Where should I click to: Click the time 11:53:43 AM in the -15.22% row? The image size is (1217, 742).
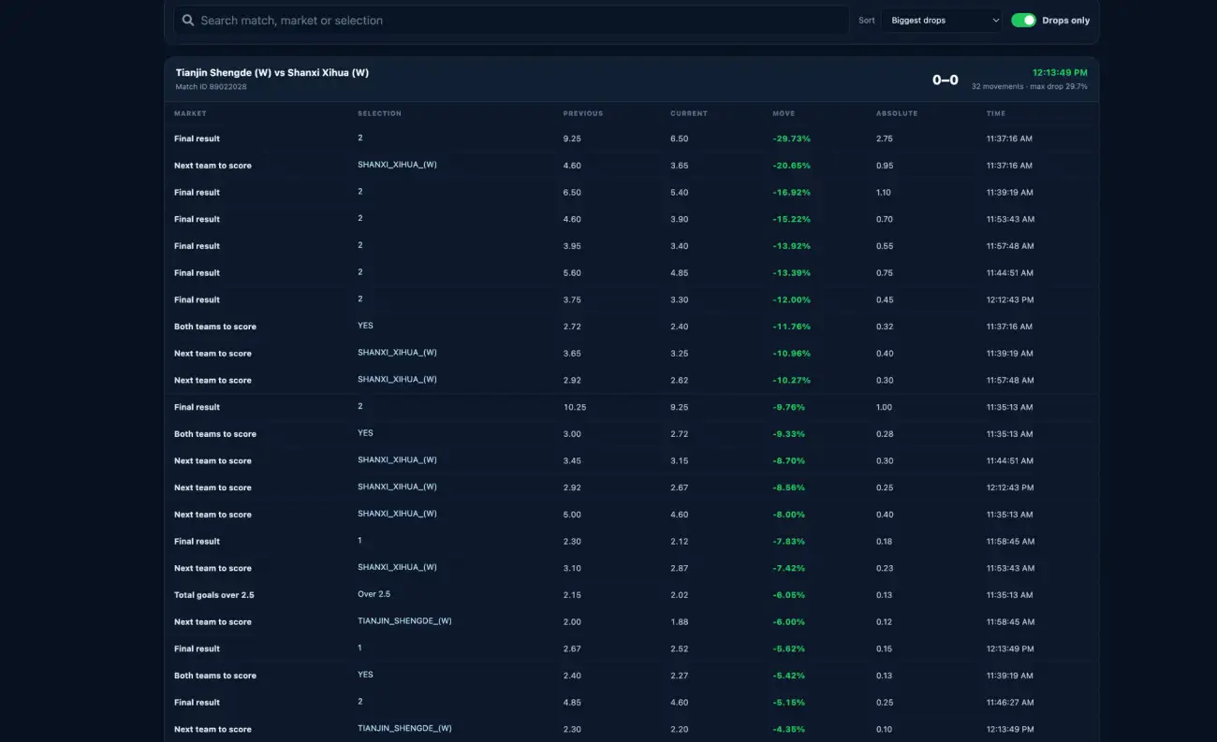click(1010, 219)
